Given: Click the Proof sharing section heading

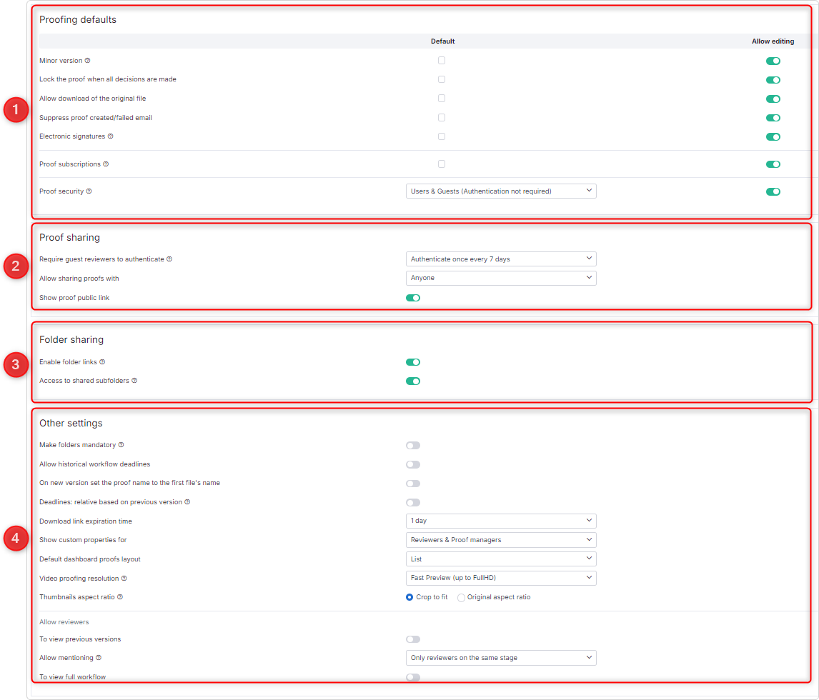Looking at the screenshot, I should click(69, 238).
